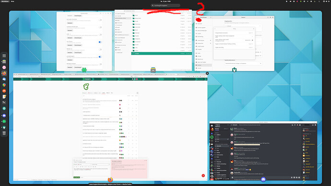Select the highlighted item in Settings sidebar
Viewport: 331px width, 186px height.
coord(203,65)
